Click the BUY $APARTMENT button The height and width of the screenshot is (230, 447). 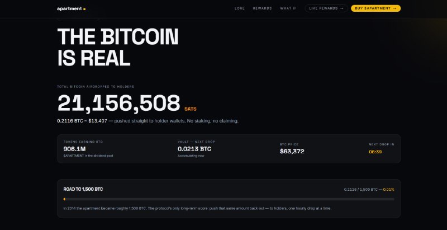tap(375, 8)
